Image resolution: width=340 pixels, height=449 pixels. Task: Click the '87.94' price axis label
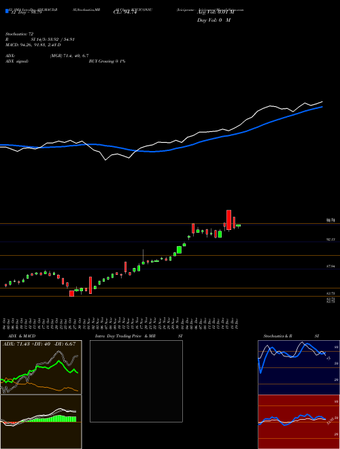331,267
